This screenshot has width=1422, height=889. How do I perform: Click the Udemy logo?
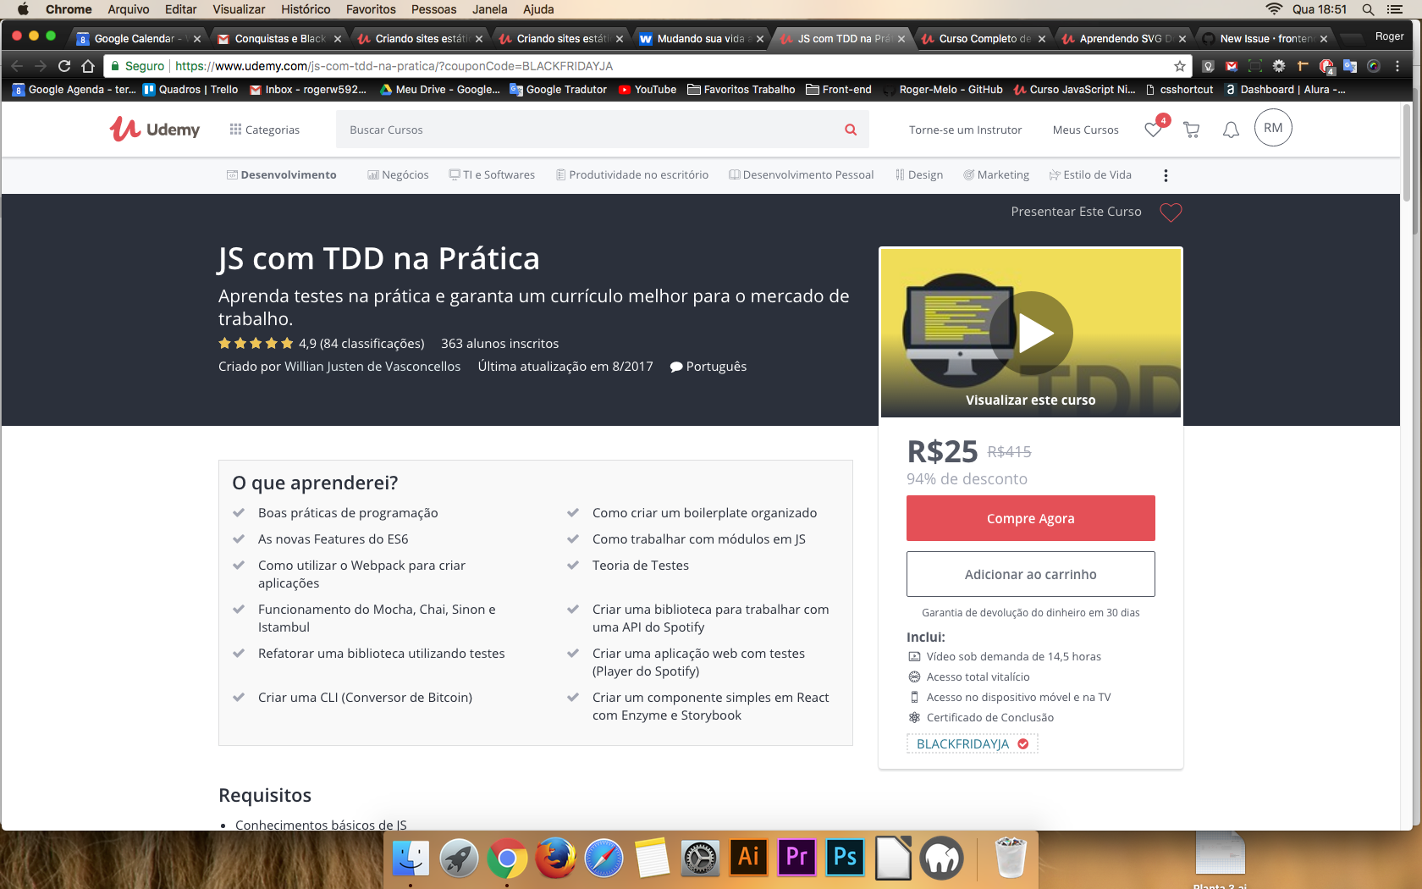(155, 129)
